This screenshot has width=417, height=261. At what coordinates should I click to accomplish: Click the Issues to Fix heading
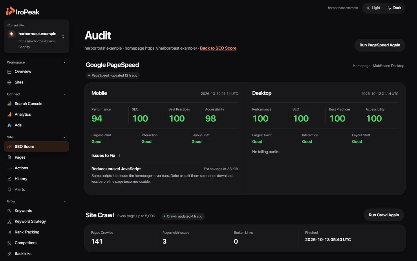click(103, 156)
